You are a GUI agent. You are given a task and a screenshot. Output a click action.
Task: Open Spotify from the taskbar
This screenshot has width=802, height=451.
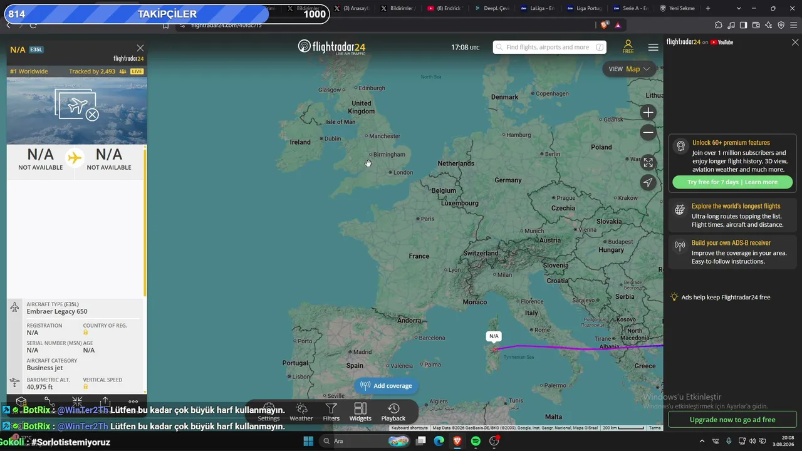click(x=476, y=441)
